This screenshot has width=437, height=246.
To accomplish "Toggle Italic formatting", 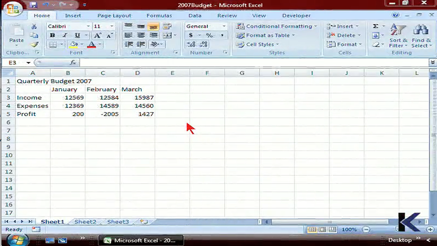I will (x=65, y=36).
